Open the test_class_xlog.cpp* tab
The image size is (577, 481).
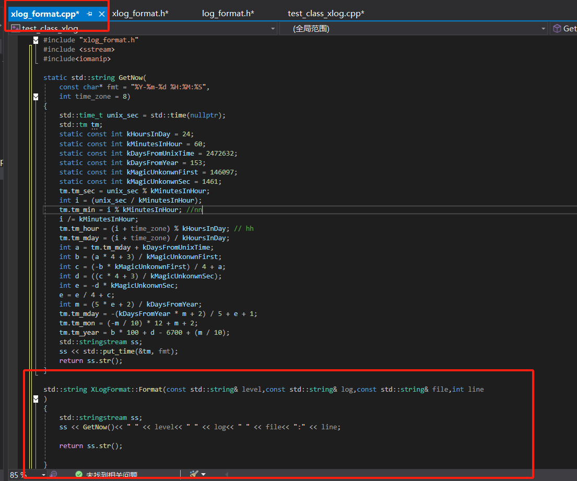326,14
